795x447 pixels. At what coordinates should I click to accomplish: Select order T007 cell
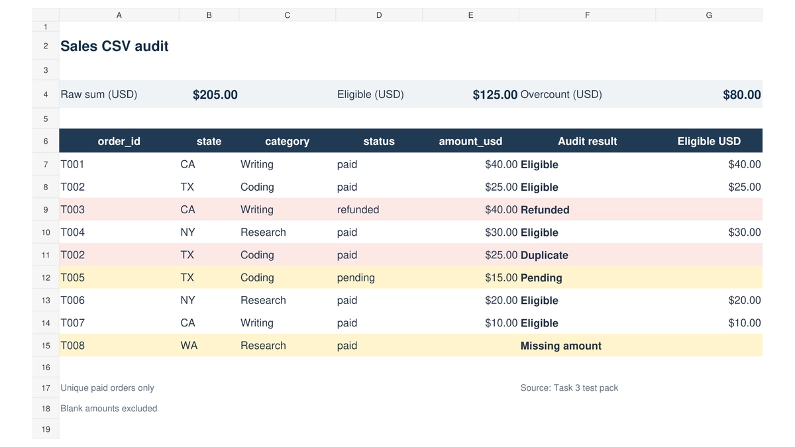pyautogui.click(x=119, y=323)
